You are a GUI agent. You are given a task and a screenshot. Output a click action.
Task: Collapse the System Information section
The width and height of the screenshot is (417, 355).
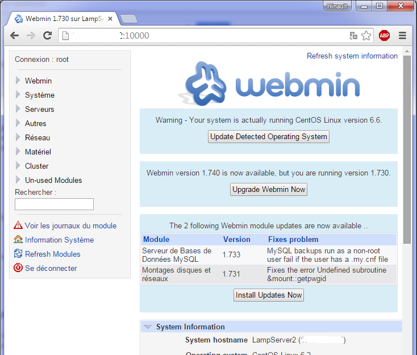[148, 327]
